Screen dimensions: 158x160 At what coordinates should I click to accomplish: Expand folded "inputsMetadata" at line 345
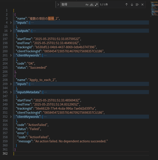11,92
